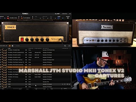The image size is (136, 102).
Task: Click the VOLUME knob on the amp
Action: click(x=47, y=40)
